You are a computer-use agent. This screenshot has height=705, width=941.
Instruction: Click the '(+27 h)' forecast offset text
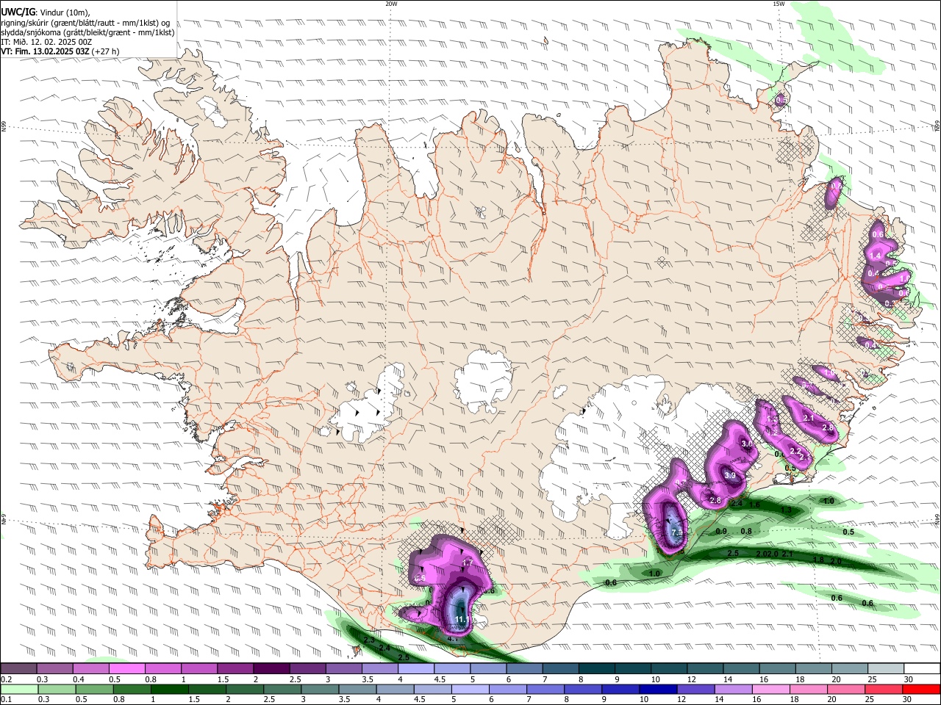(106, 51)
